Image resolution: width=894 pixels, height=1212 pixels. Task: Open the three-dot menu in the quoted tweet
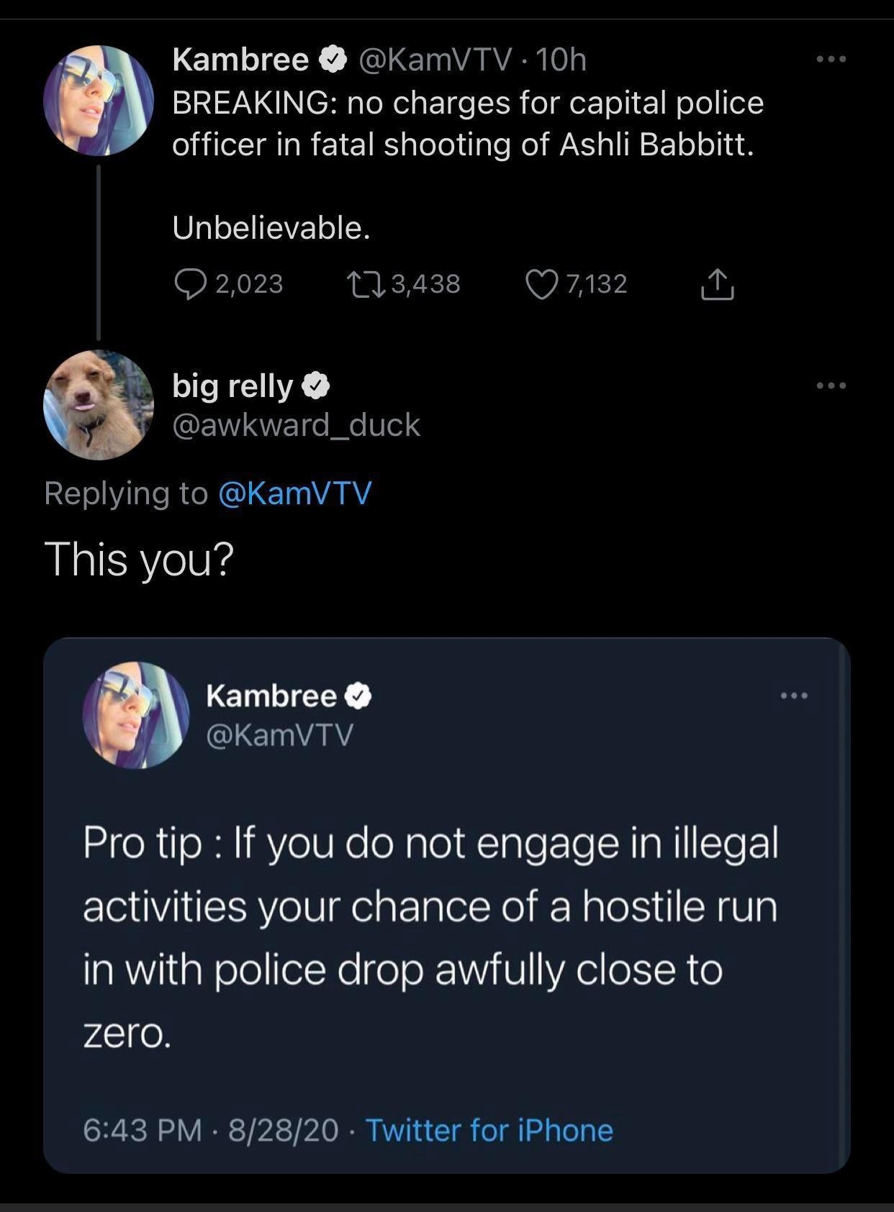point(794,696)
